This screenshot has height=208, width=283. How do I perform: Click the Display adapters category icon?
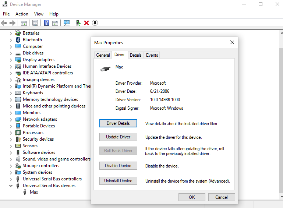pos(18,60)
